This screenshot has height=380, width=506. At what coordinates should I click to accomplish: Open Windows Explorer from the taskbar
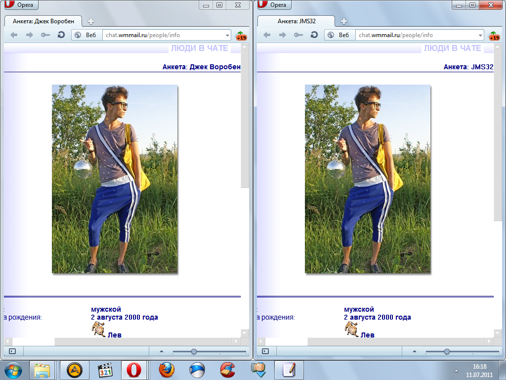click(x=42, y=370)
